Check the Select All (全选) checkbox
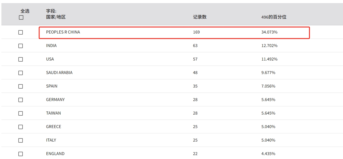Screen dimensions: 343x159 21,17
